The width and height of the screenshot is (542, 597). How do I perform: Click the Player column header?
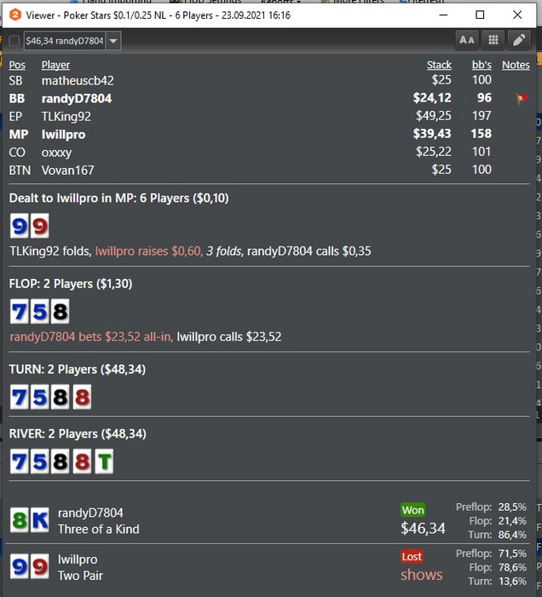(x=55, y=65)
